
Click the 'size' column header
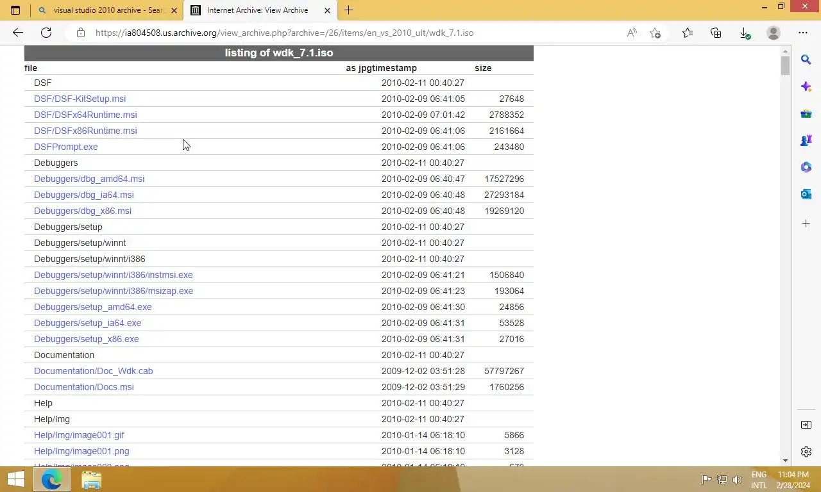click(483, 68)
